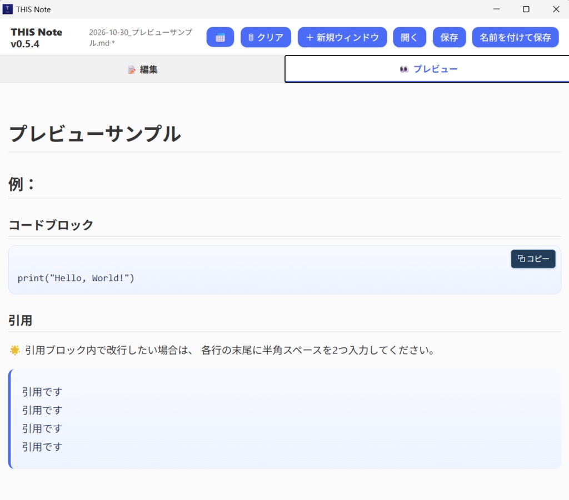Maximize the THIS Note window
569x500 pixels.
click(526, 9)
